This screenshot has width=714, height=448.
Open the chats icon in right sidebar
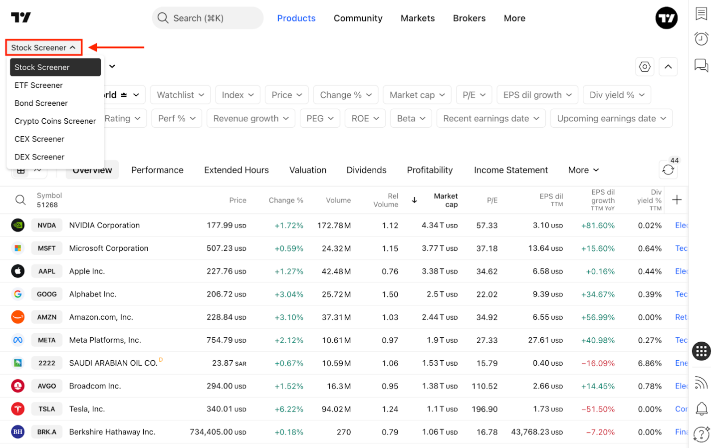[701, 65]
